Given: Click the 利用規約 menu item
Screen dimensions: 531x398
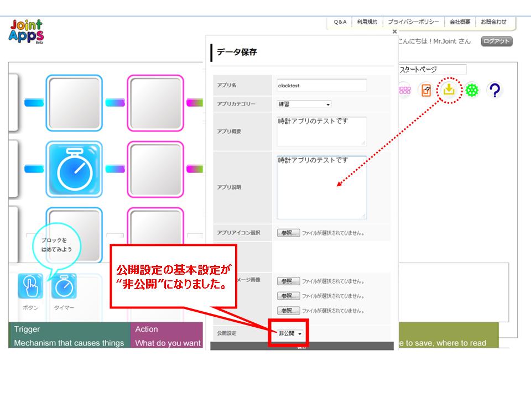Looking at the screenshot, I should tap(367, 23).
